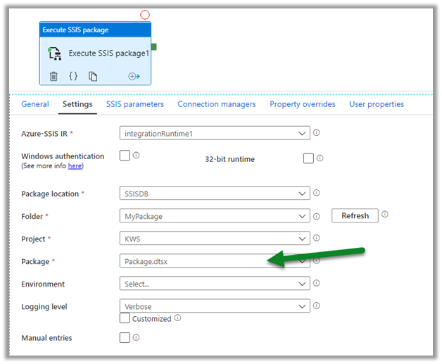Click the Logging level label
Image resolution: width=442 pixels, height=364 pixels.
(44, 307)
